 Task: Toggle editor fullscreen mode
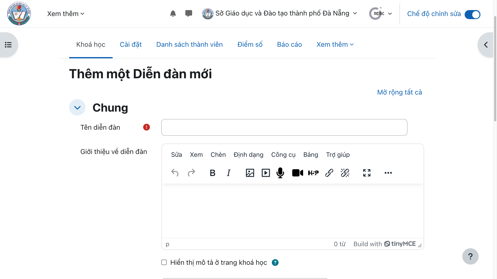(367, 173)
